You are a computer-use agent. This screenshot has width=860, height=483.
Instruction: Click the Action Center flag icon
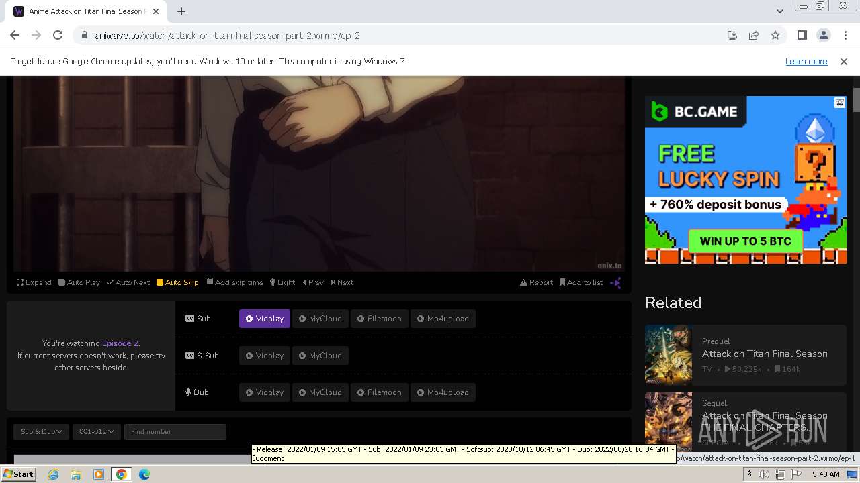(795, 474)
